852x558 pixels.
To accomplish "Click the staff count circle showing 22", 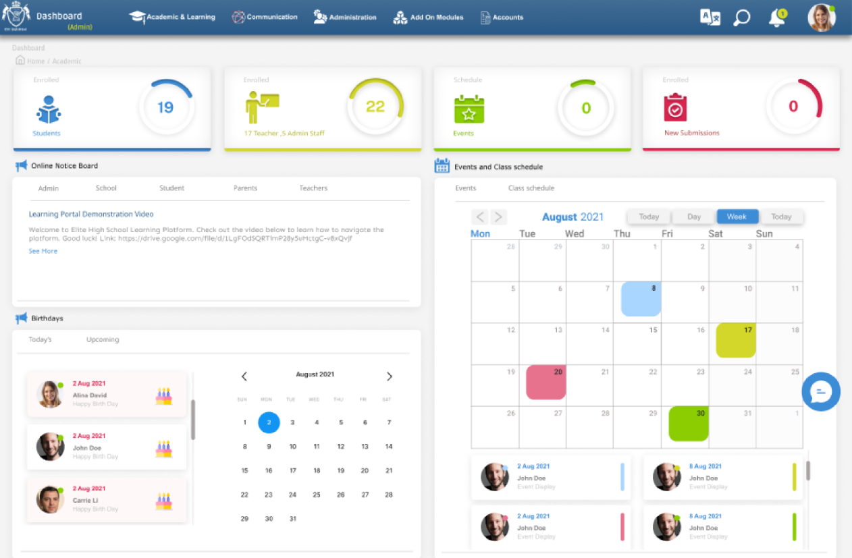I will pos(375,107).
